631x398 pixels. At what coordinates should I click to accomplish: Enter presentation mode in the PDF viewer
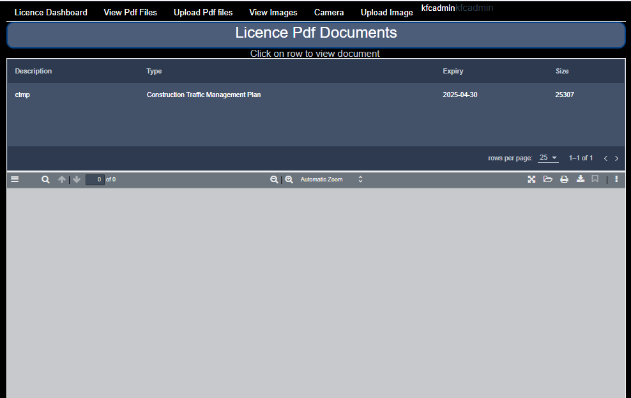pos(531,180)
